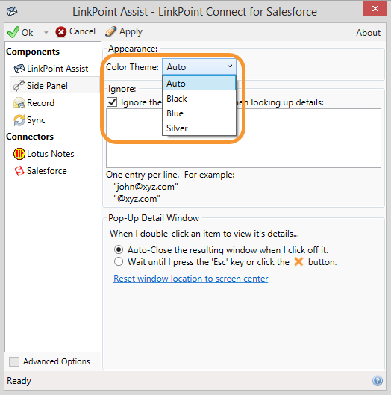Select the LinkPoint Assist envelope icon
Screen dimensions: 391x395
tap(19, 69)
